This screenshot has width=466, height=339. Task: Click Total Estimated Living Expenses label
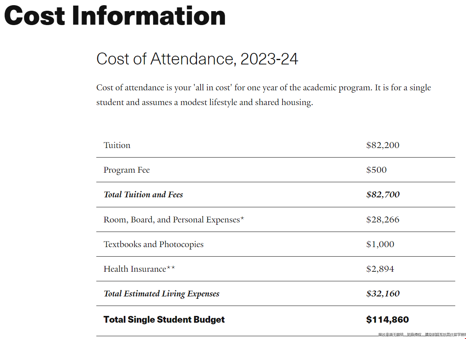162,294
